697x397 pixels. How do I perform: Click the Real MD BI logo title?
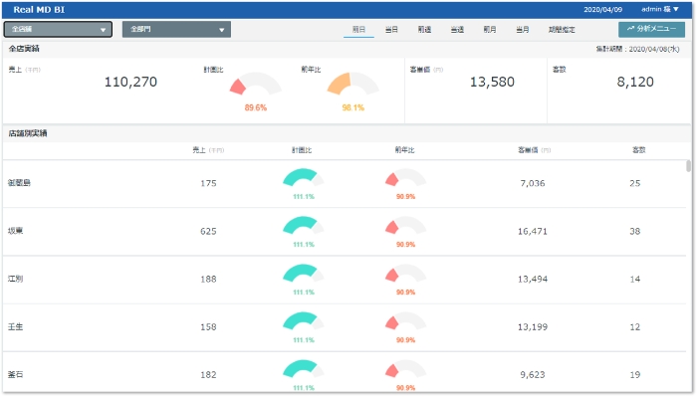coord(39,9)
